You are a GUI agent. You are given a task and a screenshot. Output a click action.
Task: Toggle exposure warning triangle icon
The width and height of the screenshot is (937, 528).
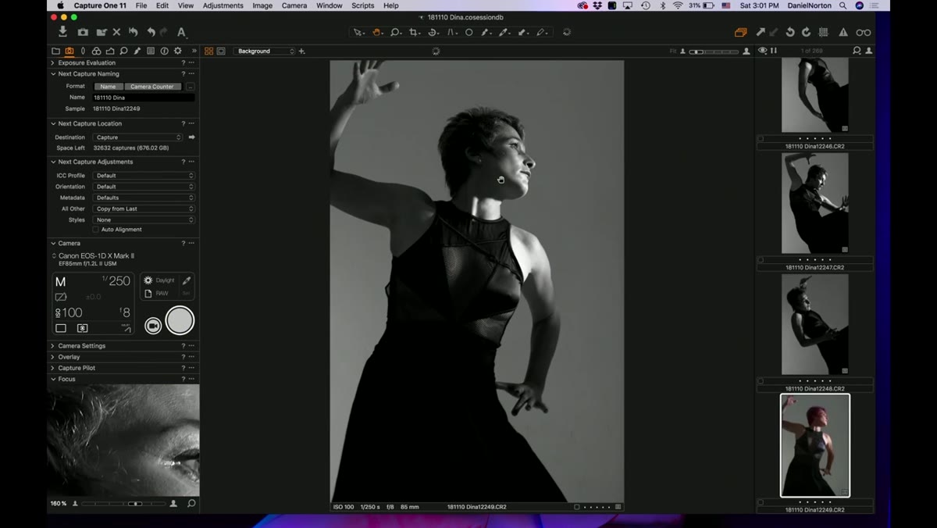pos(843,32)
